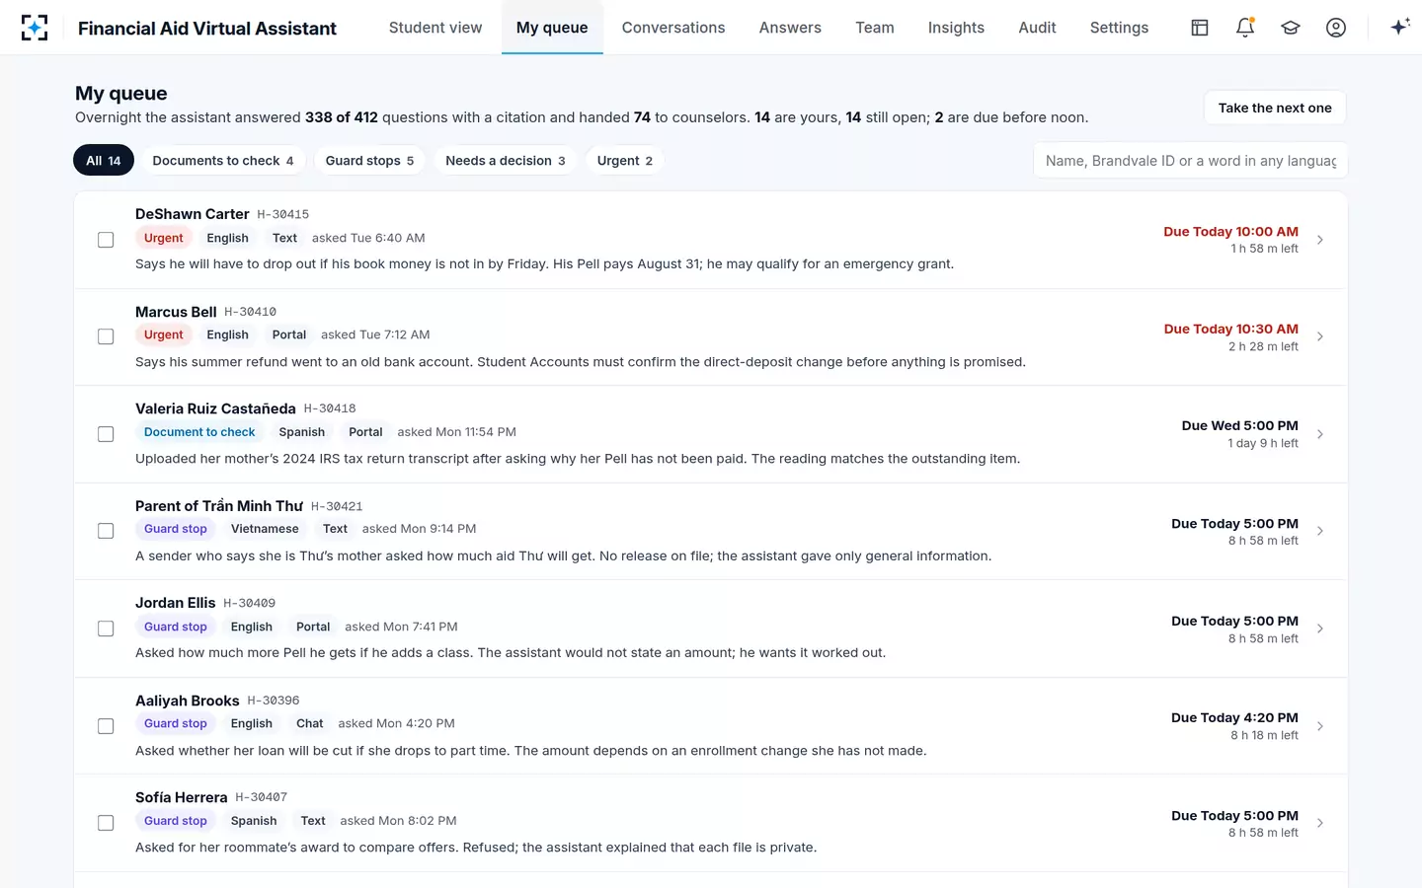
Task: Click Valeria Ruiz Castañeda's name
Action: click(x=215, y=408)
